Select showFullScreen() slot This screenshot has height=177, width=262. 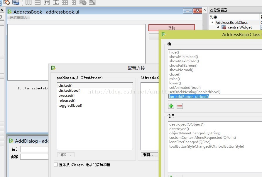click(x=183, y=66)
